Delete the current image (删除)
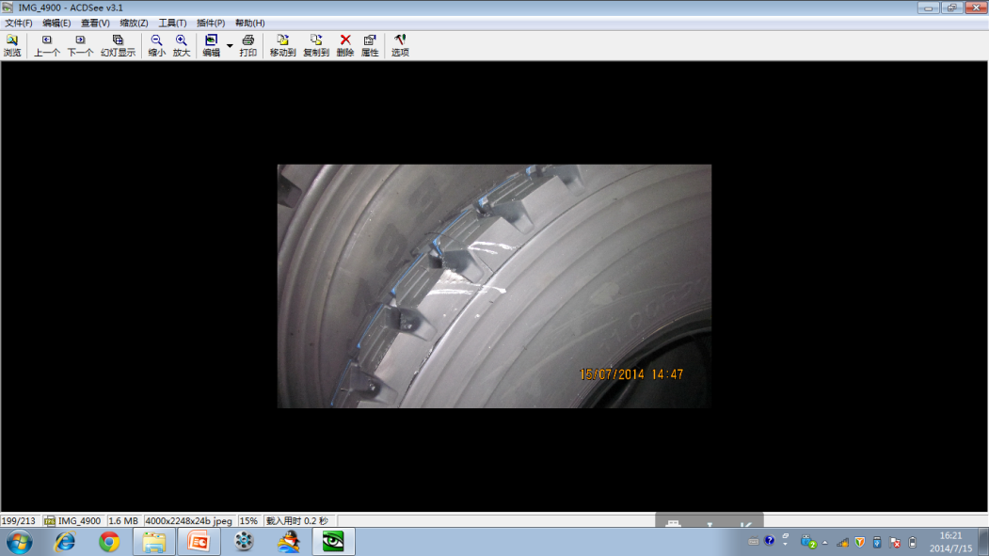The width and height of the screenshot is (989, 556). click(x=345, y=45)
